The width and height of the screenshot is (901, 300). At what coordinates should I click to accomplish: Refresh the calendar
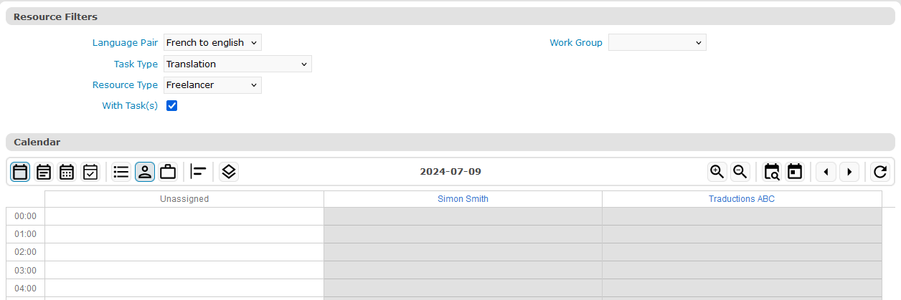click(x=880, y=172)
